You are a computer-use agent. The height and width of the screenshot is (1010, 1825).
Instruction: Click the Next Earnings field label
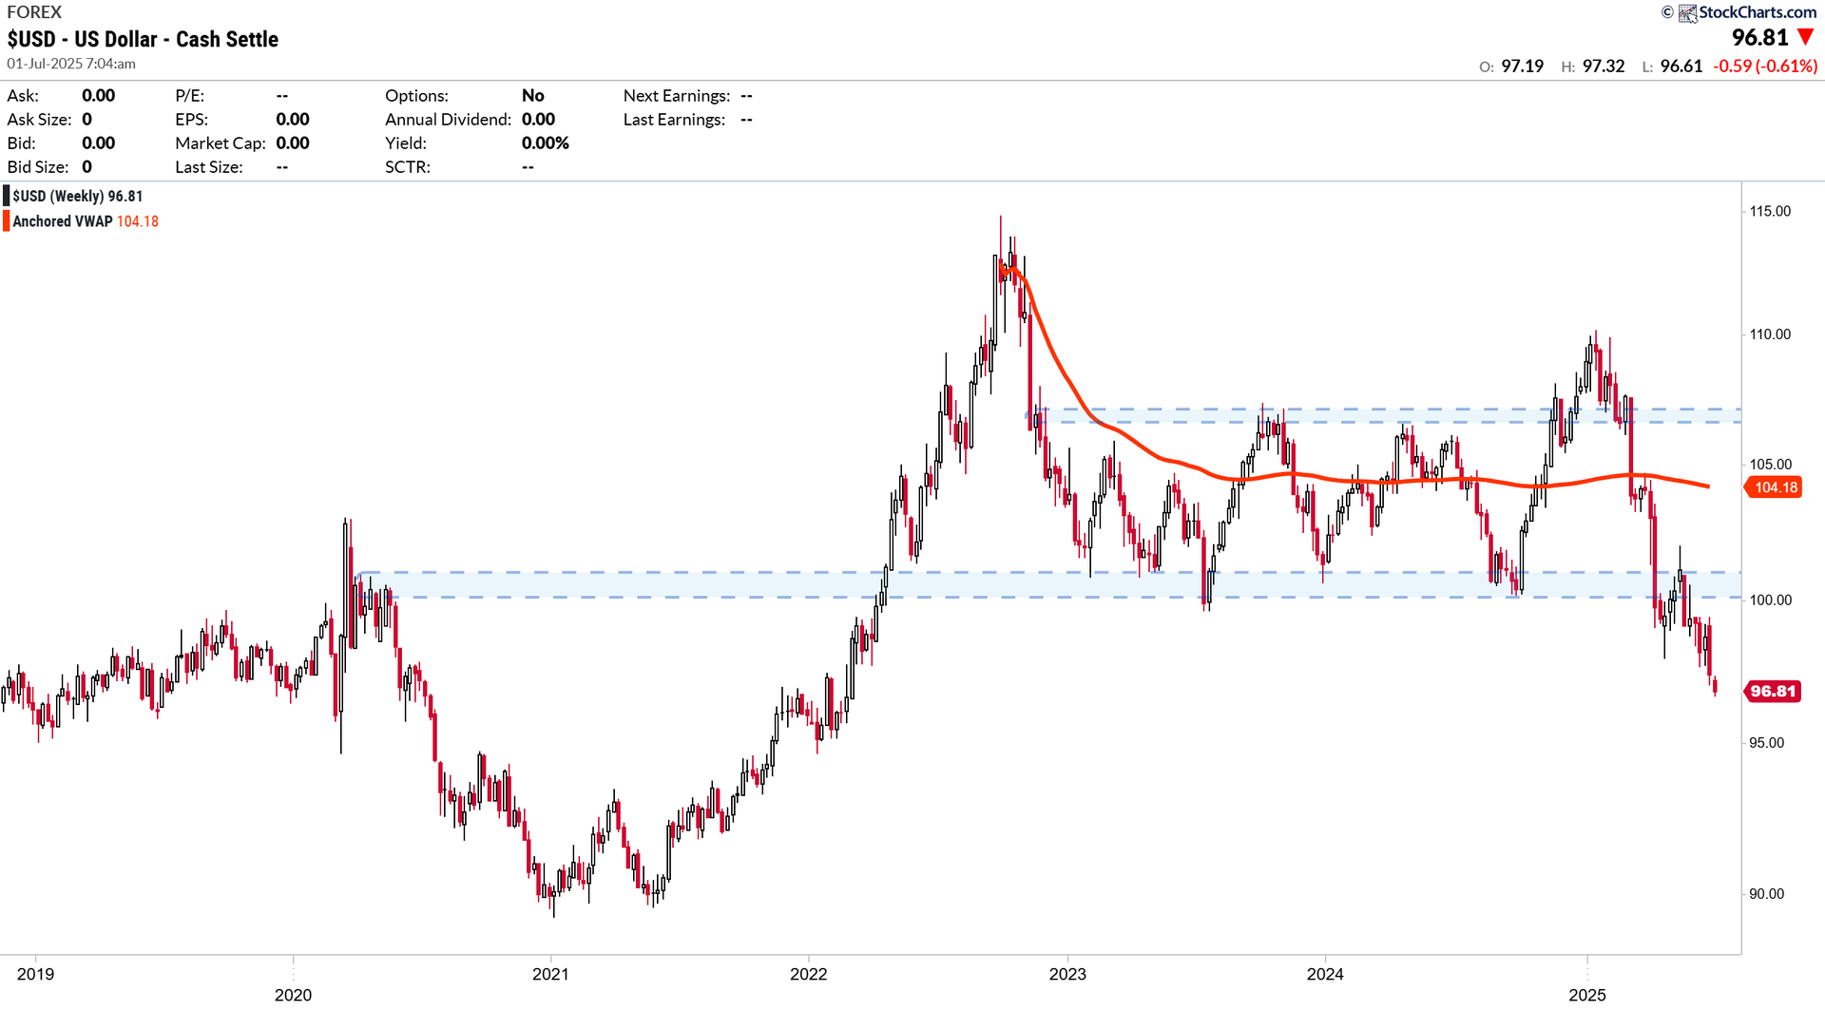click(677, 96)
